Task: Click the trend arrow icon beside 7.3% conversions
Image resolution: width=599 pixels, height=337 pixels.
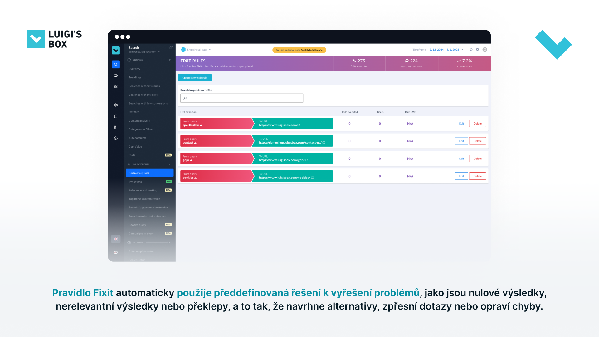Action: point(459,61)
